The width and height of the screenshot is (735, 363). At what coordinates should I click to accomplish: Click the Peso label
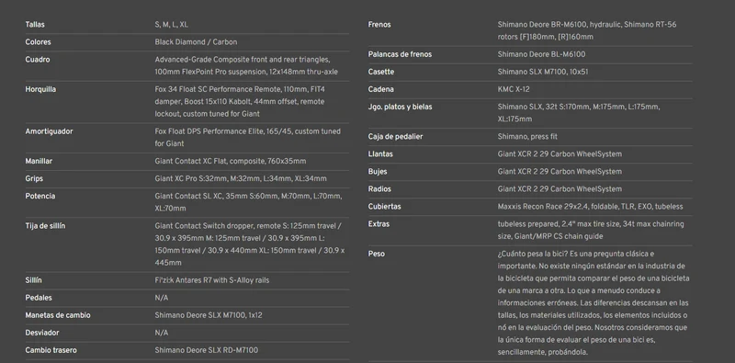click(x=376, y=254)
